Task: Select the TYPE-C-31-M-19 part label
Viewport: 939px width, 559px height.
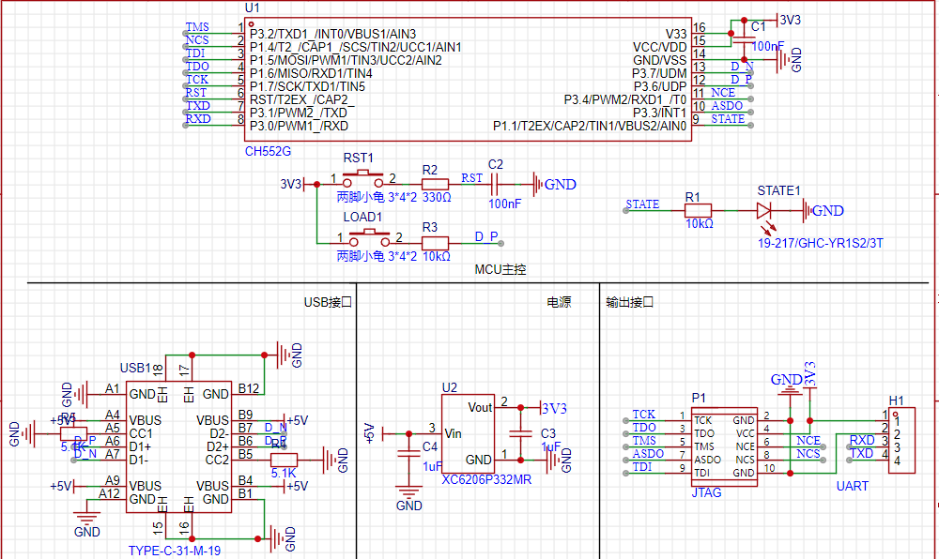Action: tap(175, 551)
